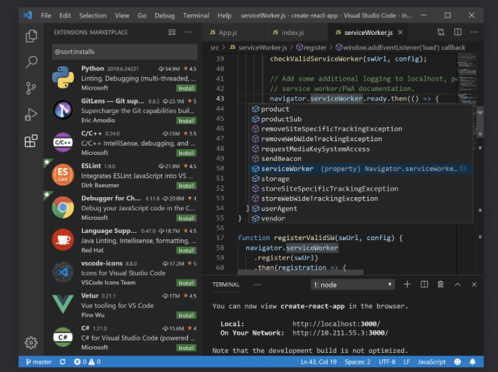Open the Run and Debug view
The image size is (498, 372).
pyautogui.click(x=31, y=115)
